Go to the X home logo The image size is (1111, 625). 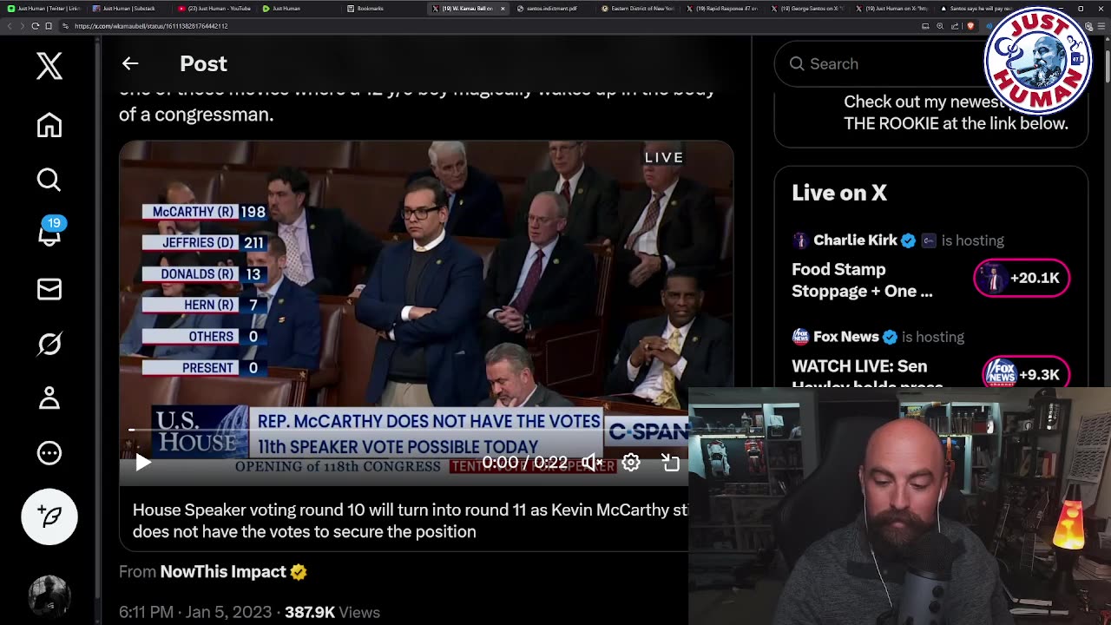tap(49, 66)
